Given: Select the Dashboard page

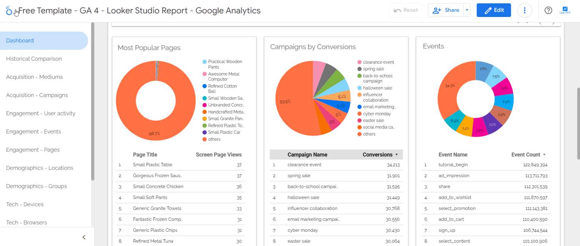Looking at the screenshot, I should pyautogui.click(x=20, y=40).
